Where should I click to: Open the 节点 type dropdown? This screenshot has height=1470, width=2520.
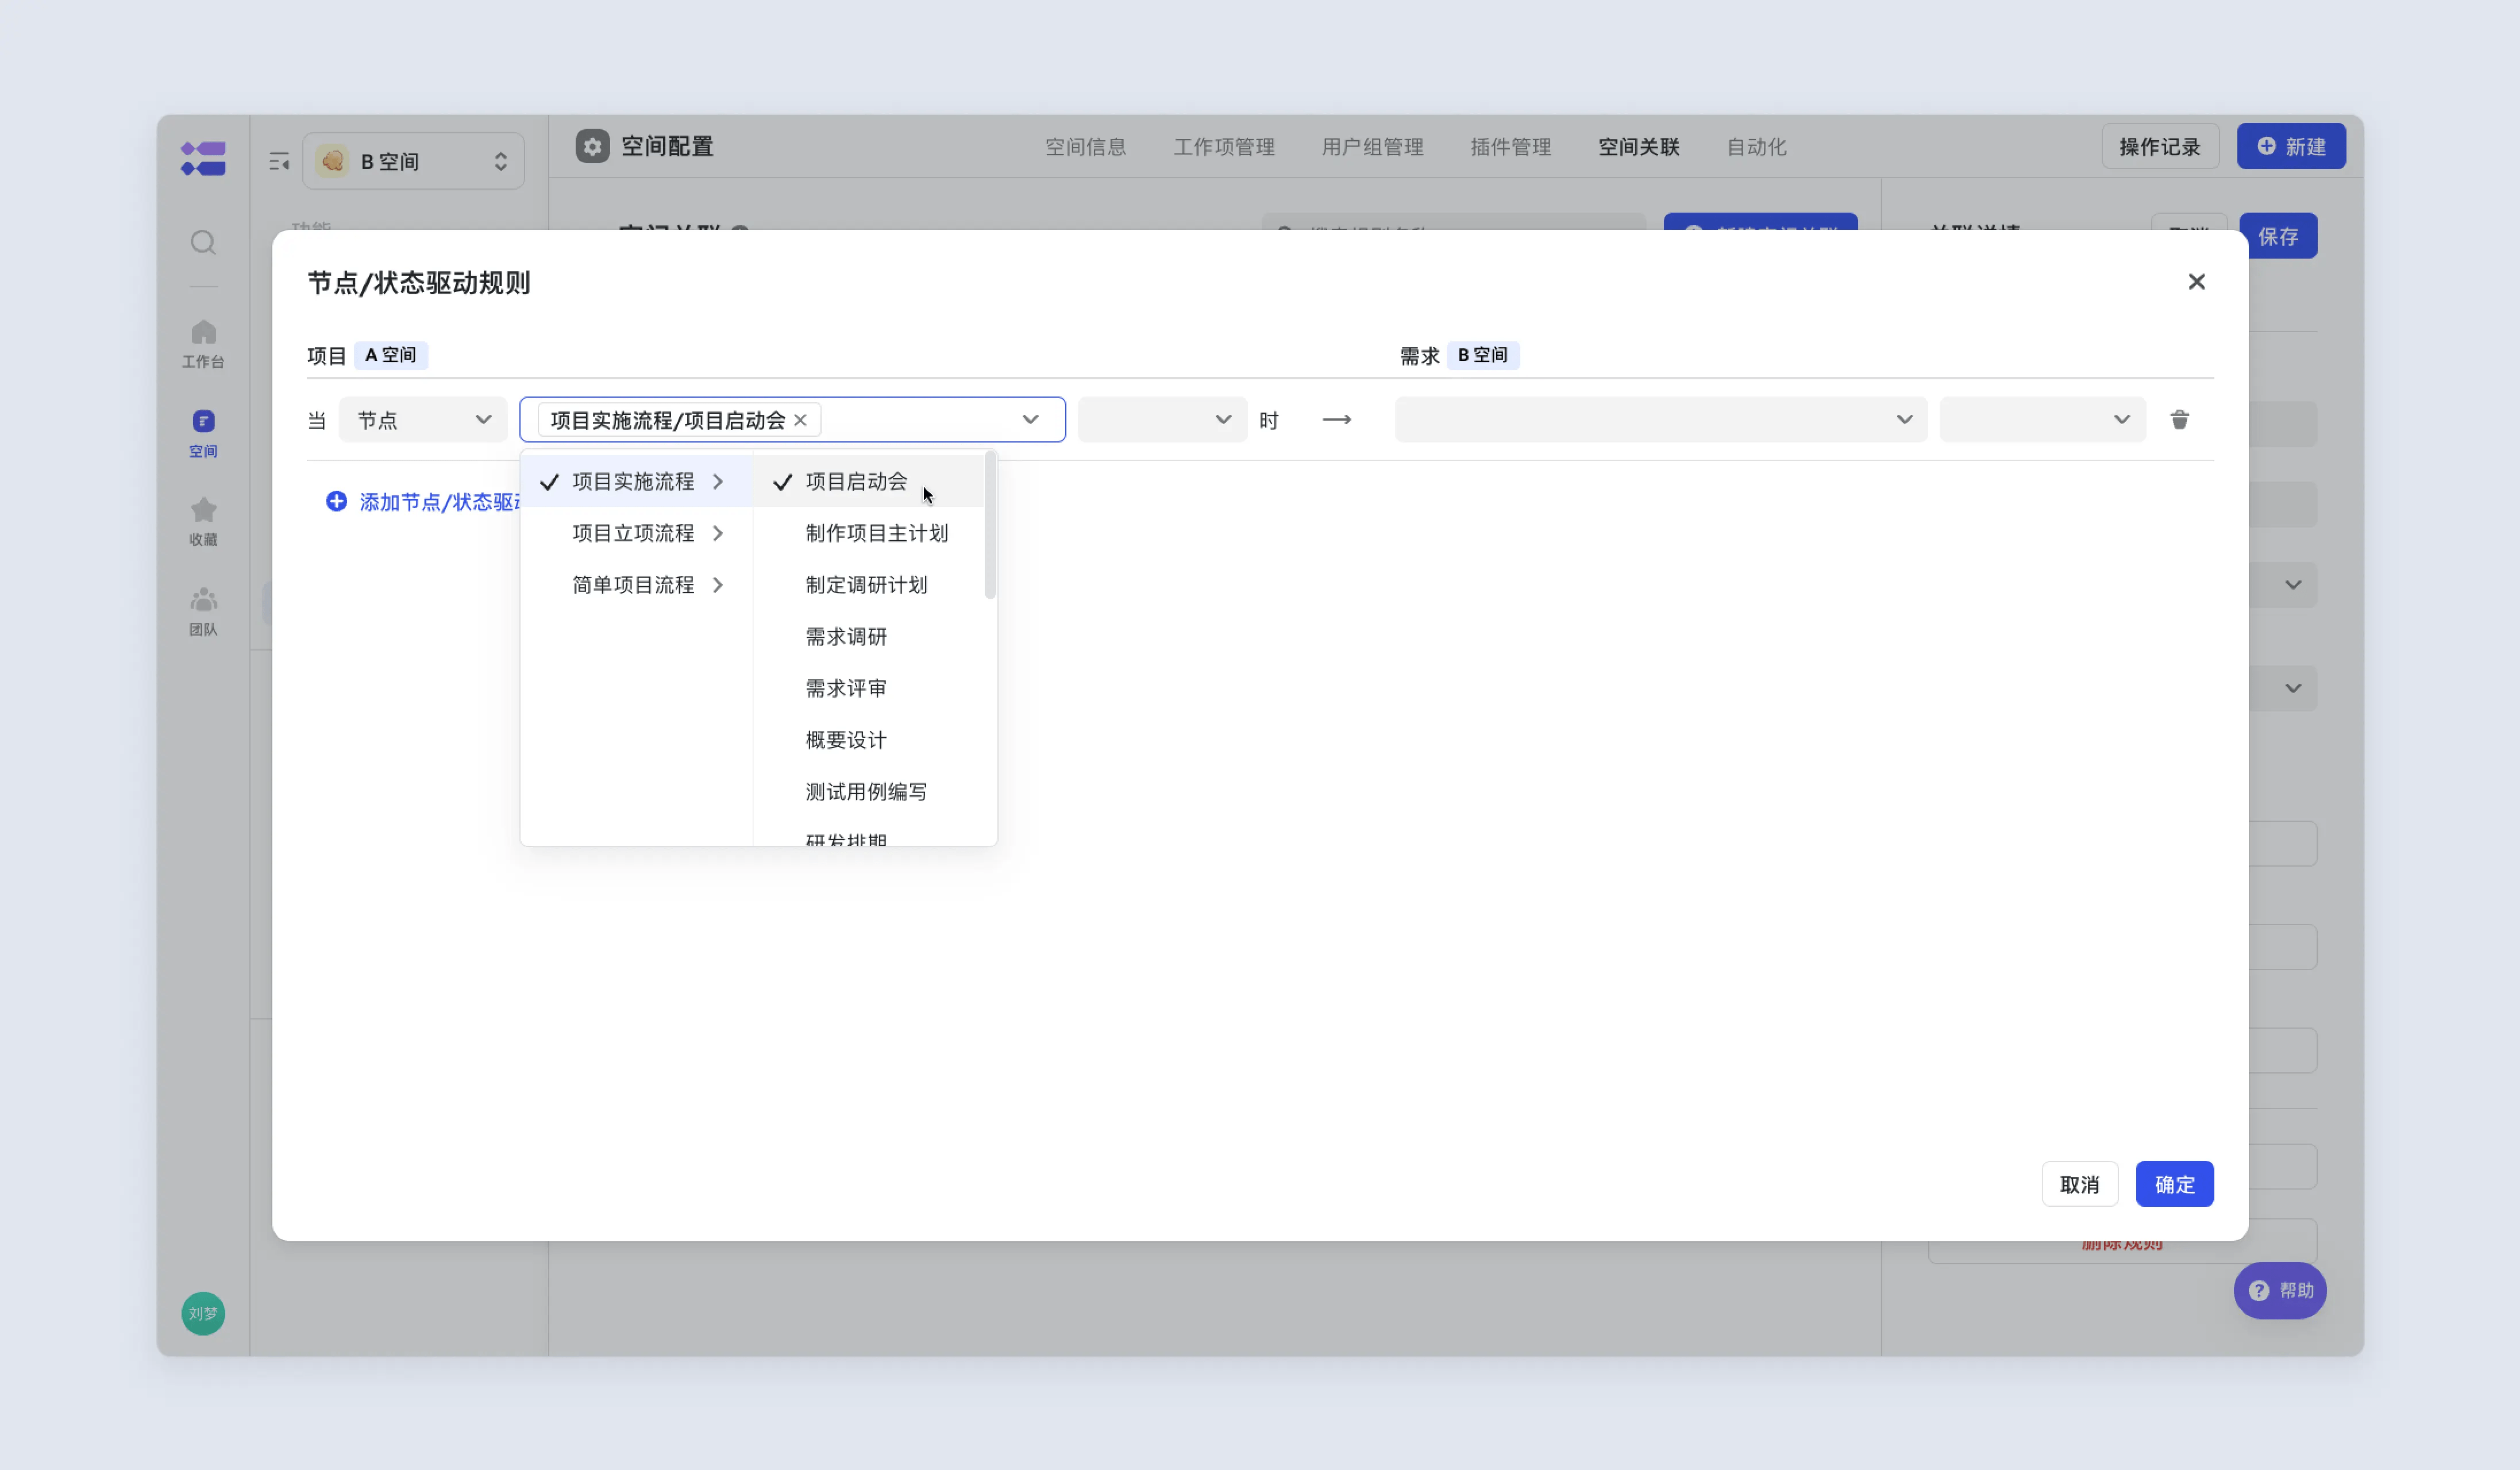coord(423,419)
